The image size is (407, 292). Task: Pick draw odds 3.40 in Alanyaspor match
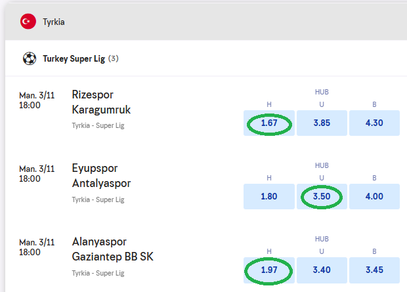coord(322,270)
